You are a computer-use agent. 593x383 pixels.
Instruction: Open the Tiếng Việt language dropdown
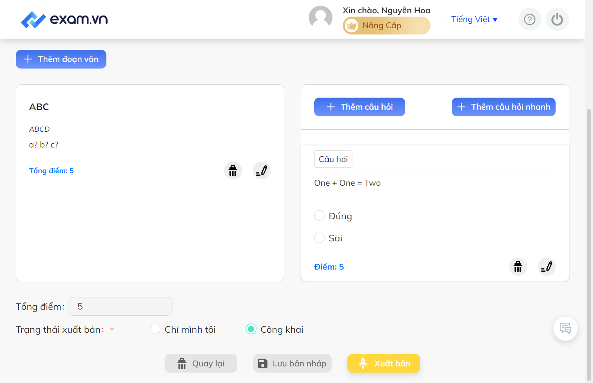(x=474, y=19)
